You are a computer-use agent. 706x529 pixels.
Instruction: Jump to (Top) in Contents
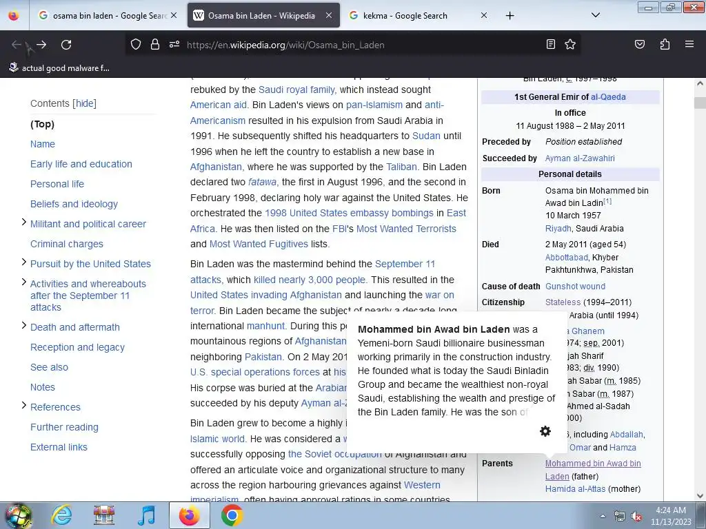pos(42,124)
